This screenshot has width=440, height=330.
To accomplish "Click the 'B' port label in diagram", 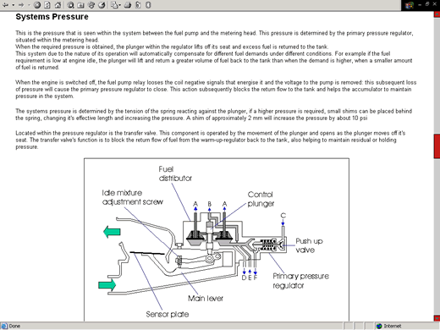I will click(210, 204).
